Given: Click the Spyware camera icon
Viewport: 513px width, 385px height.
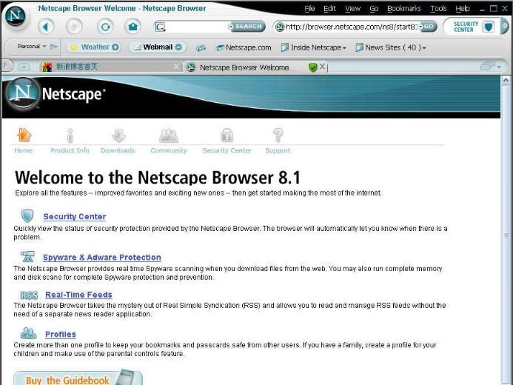Looking at the screenshot, I should click(x=27, y=256).
